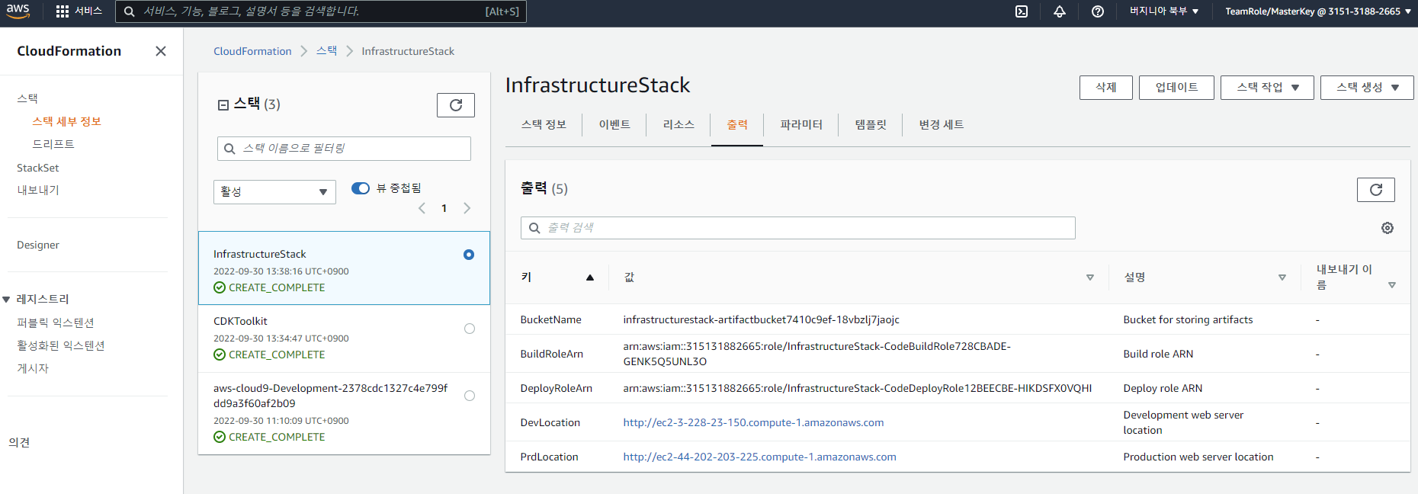The height and width of the screenshot is (494, 1418).
Task: Open the create stack dropdown
Action: click(1367, 88)
